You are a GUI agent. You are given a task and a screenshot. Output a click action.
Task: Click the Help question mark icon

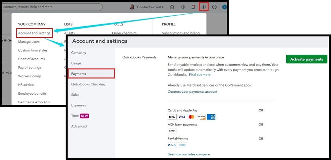pyautogui.click(x=214, y=7)
